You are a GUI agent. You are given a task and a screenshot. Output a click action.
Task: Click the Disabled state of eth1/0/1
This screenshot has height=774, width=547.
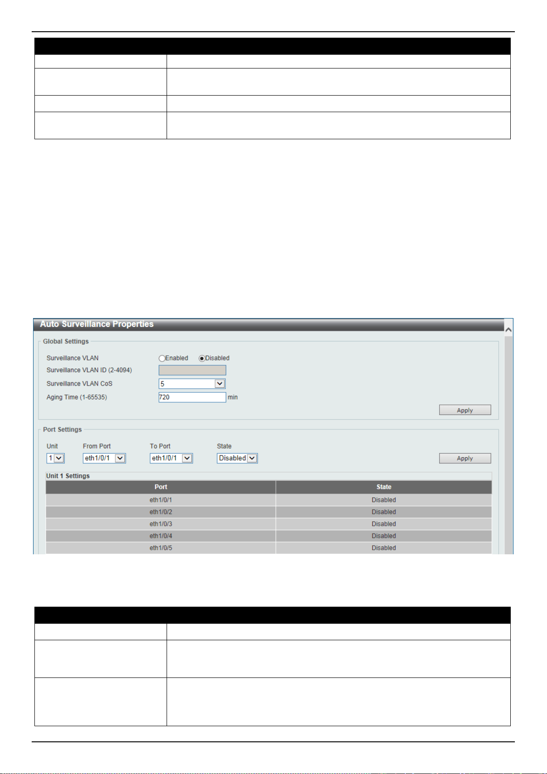[x=384, y=500]
